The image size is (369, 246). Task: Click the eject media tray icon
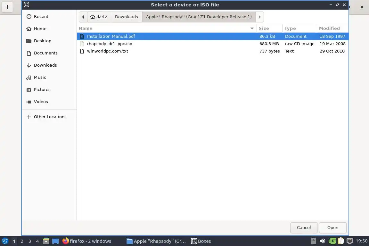tap(314, 241)
